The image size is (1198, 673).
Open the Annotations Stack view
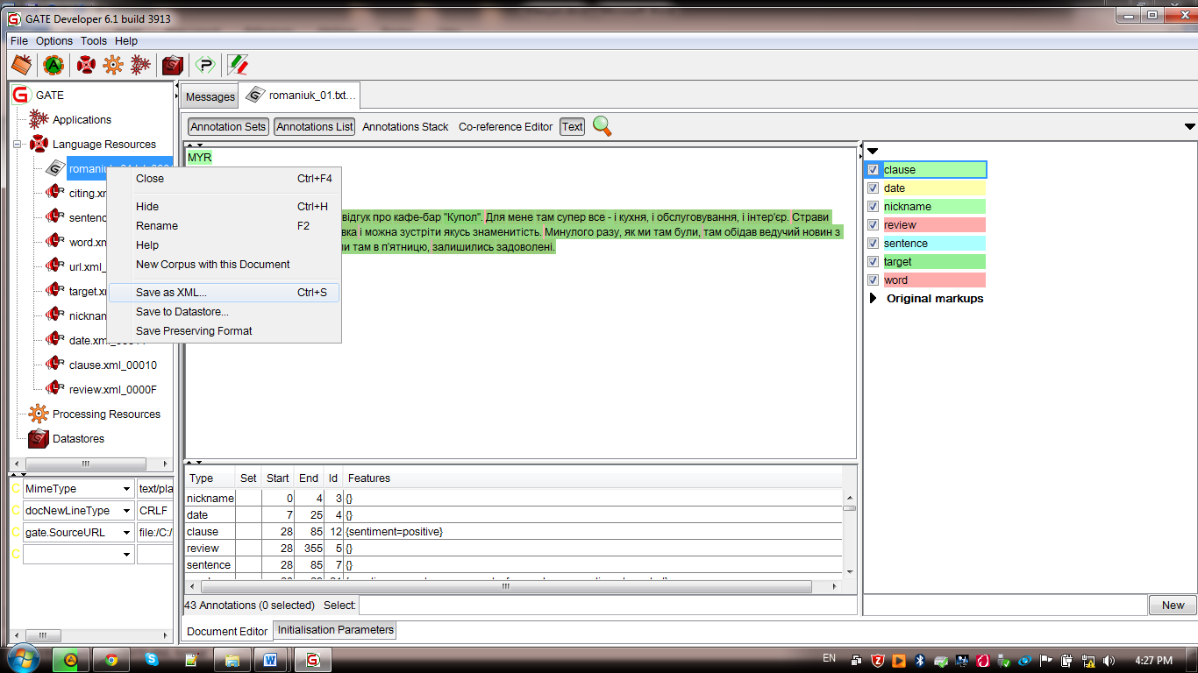405,126
